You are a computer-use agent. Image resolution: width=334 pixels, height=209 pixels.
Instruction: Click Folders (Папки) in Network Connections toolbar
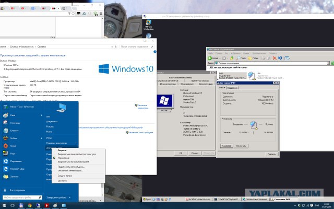pyautogui.click(x=253, y=58)
